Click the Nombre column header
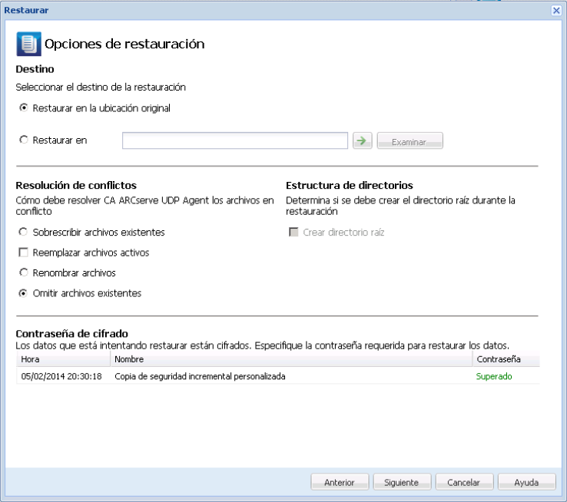 point(292,358)
